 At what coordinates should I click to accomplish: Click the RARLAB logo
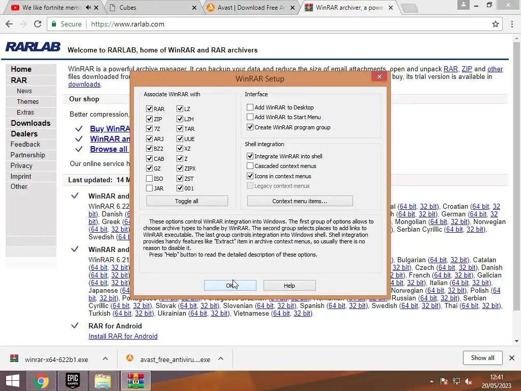coord(33,47)
